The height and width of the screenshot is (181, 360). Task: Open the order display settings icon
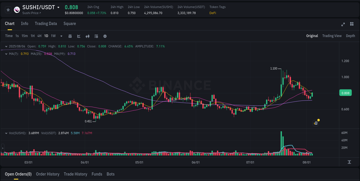96,36
